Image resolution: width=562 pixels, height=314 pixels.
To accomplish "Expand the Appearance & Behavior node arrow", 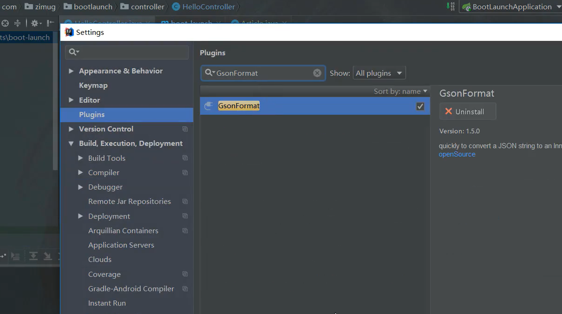I will (71, 71).
